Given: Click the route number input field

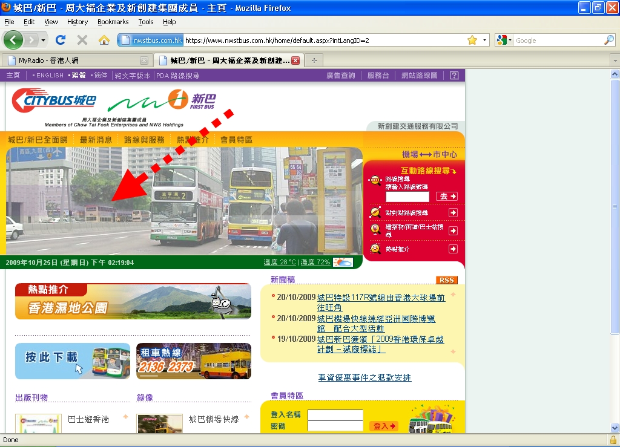Looking at the screenshot, I should (407, 196).
